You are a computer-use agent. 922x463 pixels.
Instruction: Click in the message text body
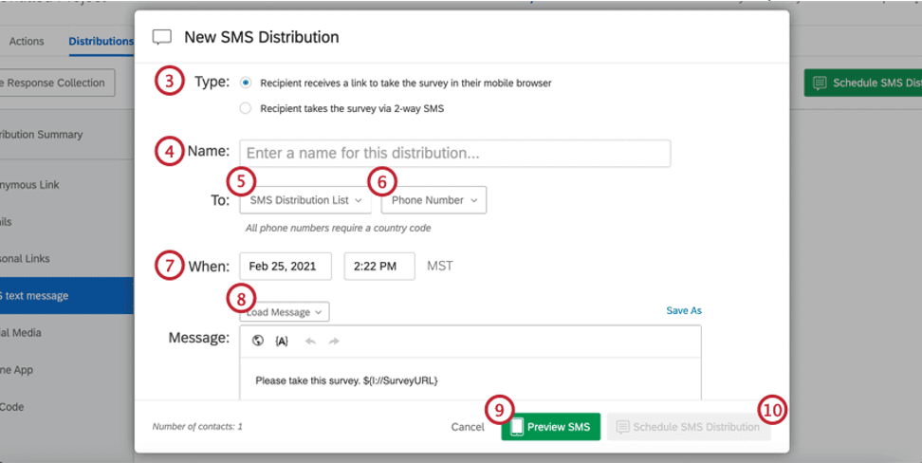pyautogui.click(x=470, y=380)
